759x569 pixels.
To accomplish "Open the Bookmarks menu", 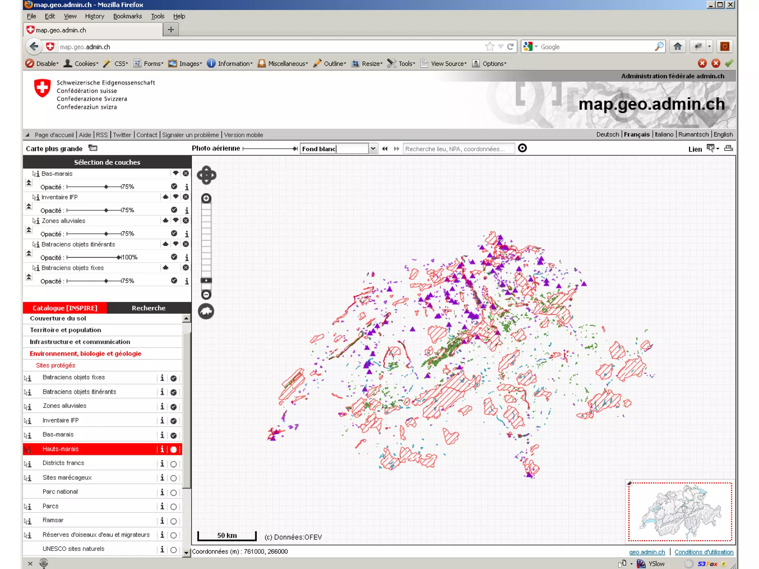I will point(127,16).
